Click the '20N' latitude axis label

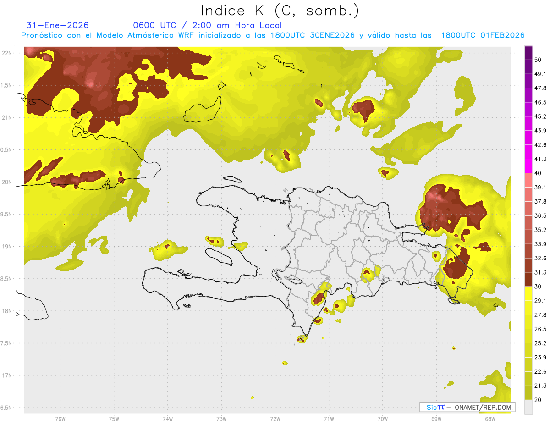(6, 182)
